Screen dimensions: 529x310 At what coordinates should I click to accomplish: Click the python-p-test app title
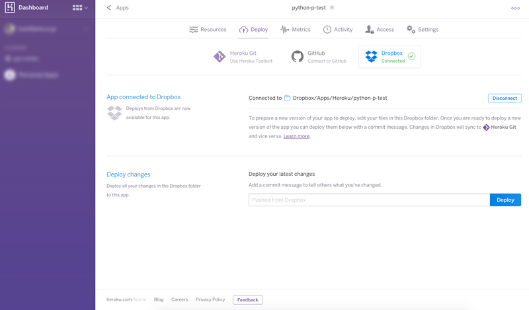pos(309,8)
